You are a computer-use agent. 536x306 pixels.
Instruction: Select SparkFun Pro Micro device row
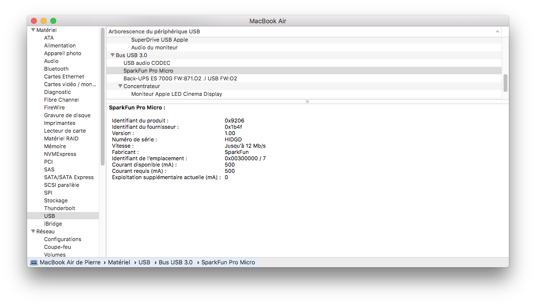click(304, 71)
